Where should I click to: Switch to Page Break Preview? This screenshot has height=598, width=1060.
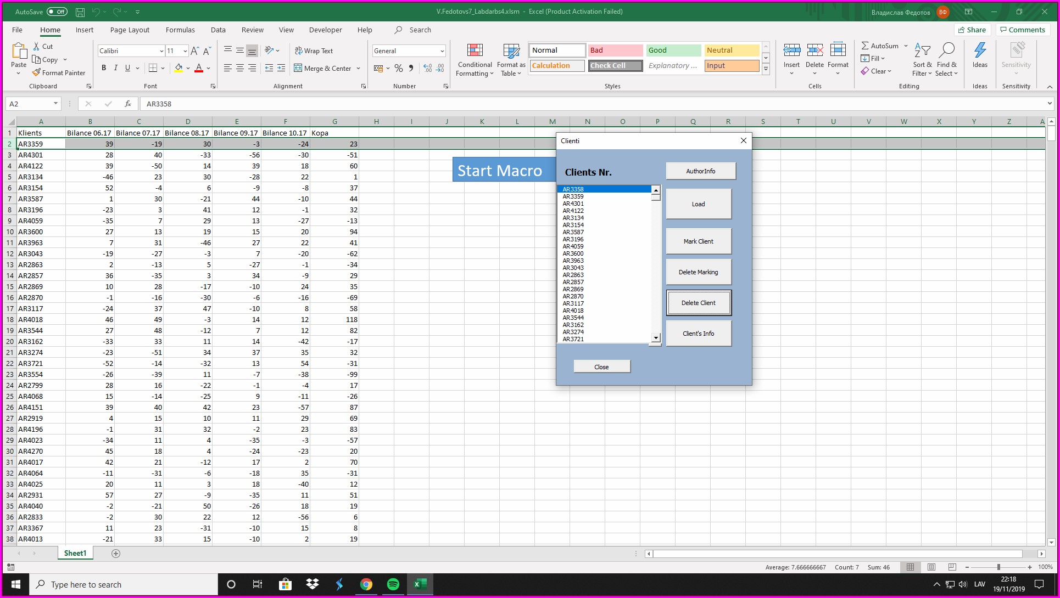click(952, 567)
